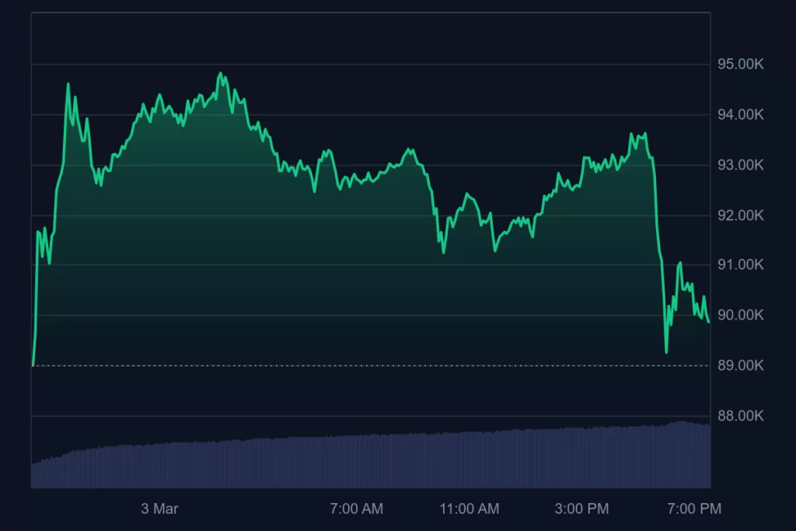Click the first volume bar at far left
Image resolution: width=796 pixels, height=531 pixels.
(x=33, y=476)
